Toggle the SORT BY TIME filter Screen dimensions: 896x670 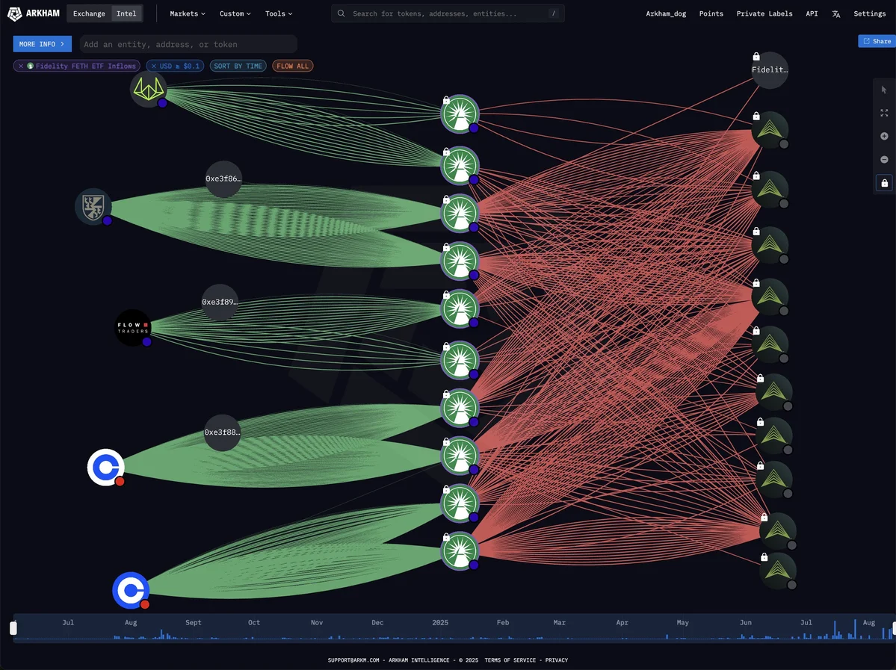[238, 66]
